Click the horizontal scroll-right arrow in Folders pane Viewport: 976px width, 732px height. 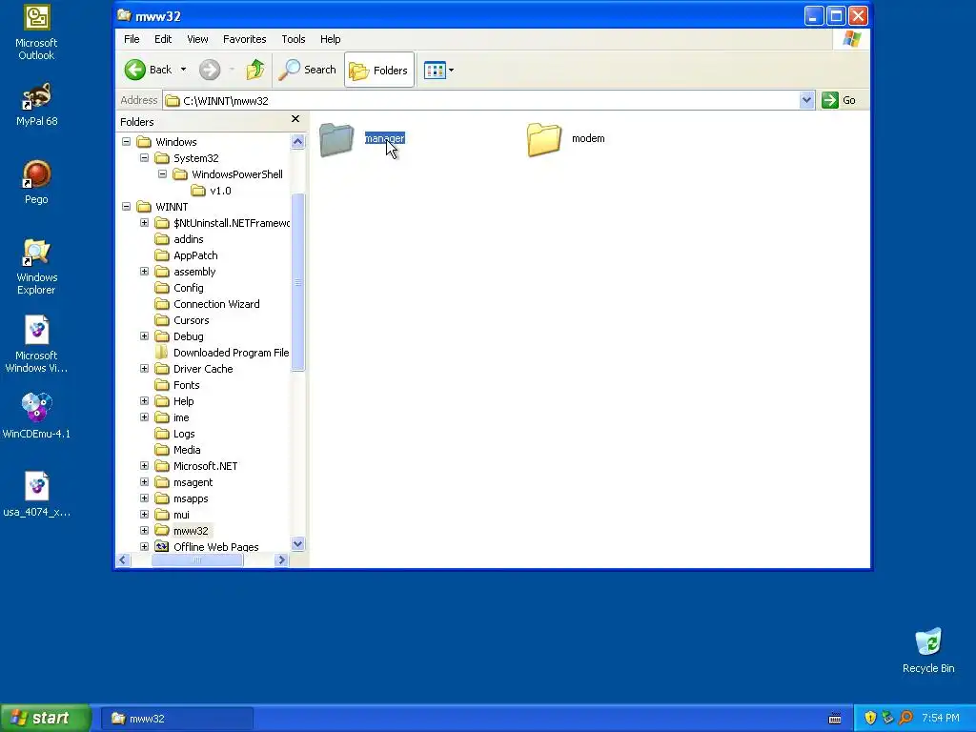pyautogui.click(x=281, y=560)
